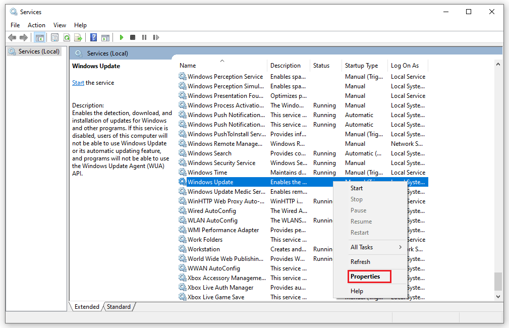Click the Stop Service toolbar icon
Viewport: 509px width, 328px height.
133,37
